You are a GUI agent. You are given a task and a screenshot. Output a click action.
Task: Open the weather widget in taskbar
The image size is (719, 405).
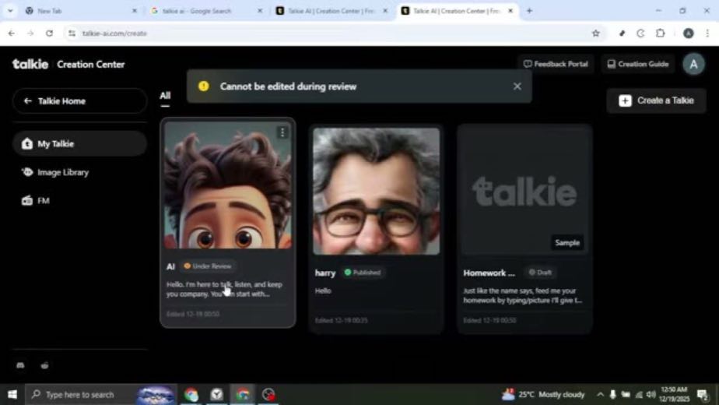pyautogui.click(x=543, y=394)
